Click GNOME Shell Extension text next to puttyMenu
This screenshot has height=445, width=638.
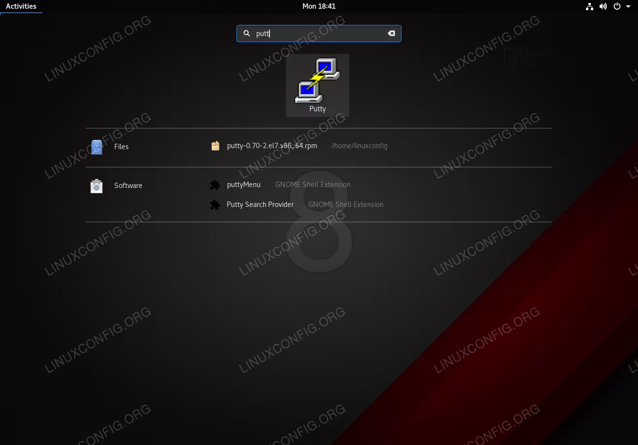[x=313, y=185]
